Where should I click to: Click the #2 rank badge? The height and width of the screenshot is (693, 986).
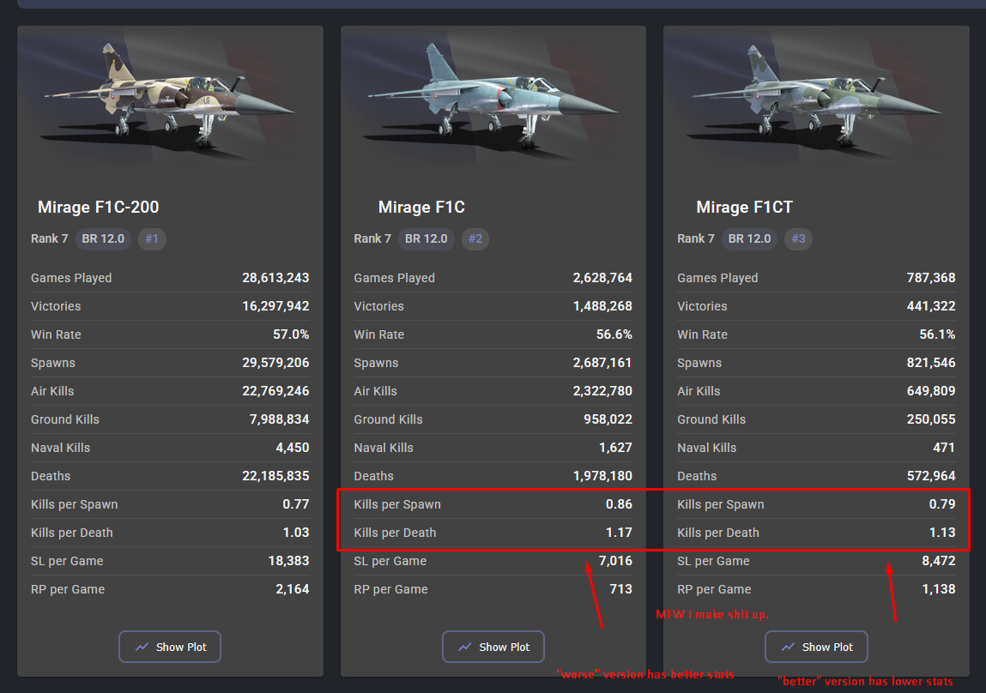point(475,238)
